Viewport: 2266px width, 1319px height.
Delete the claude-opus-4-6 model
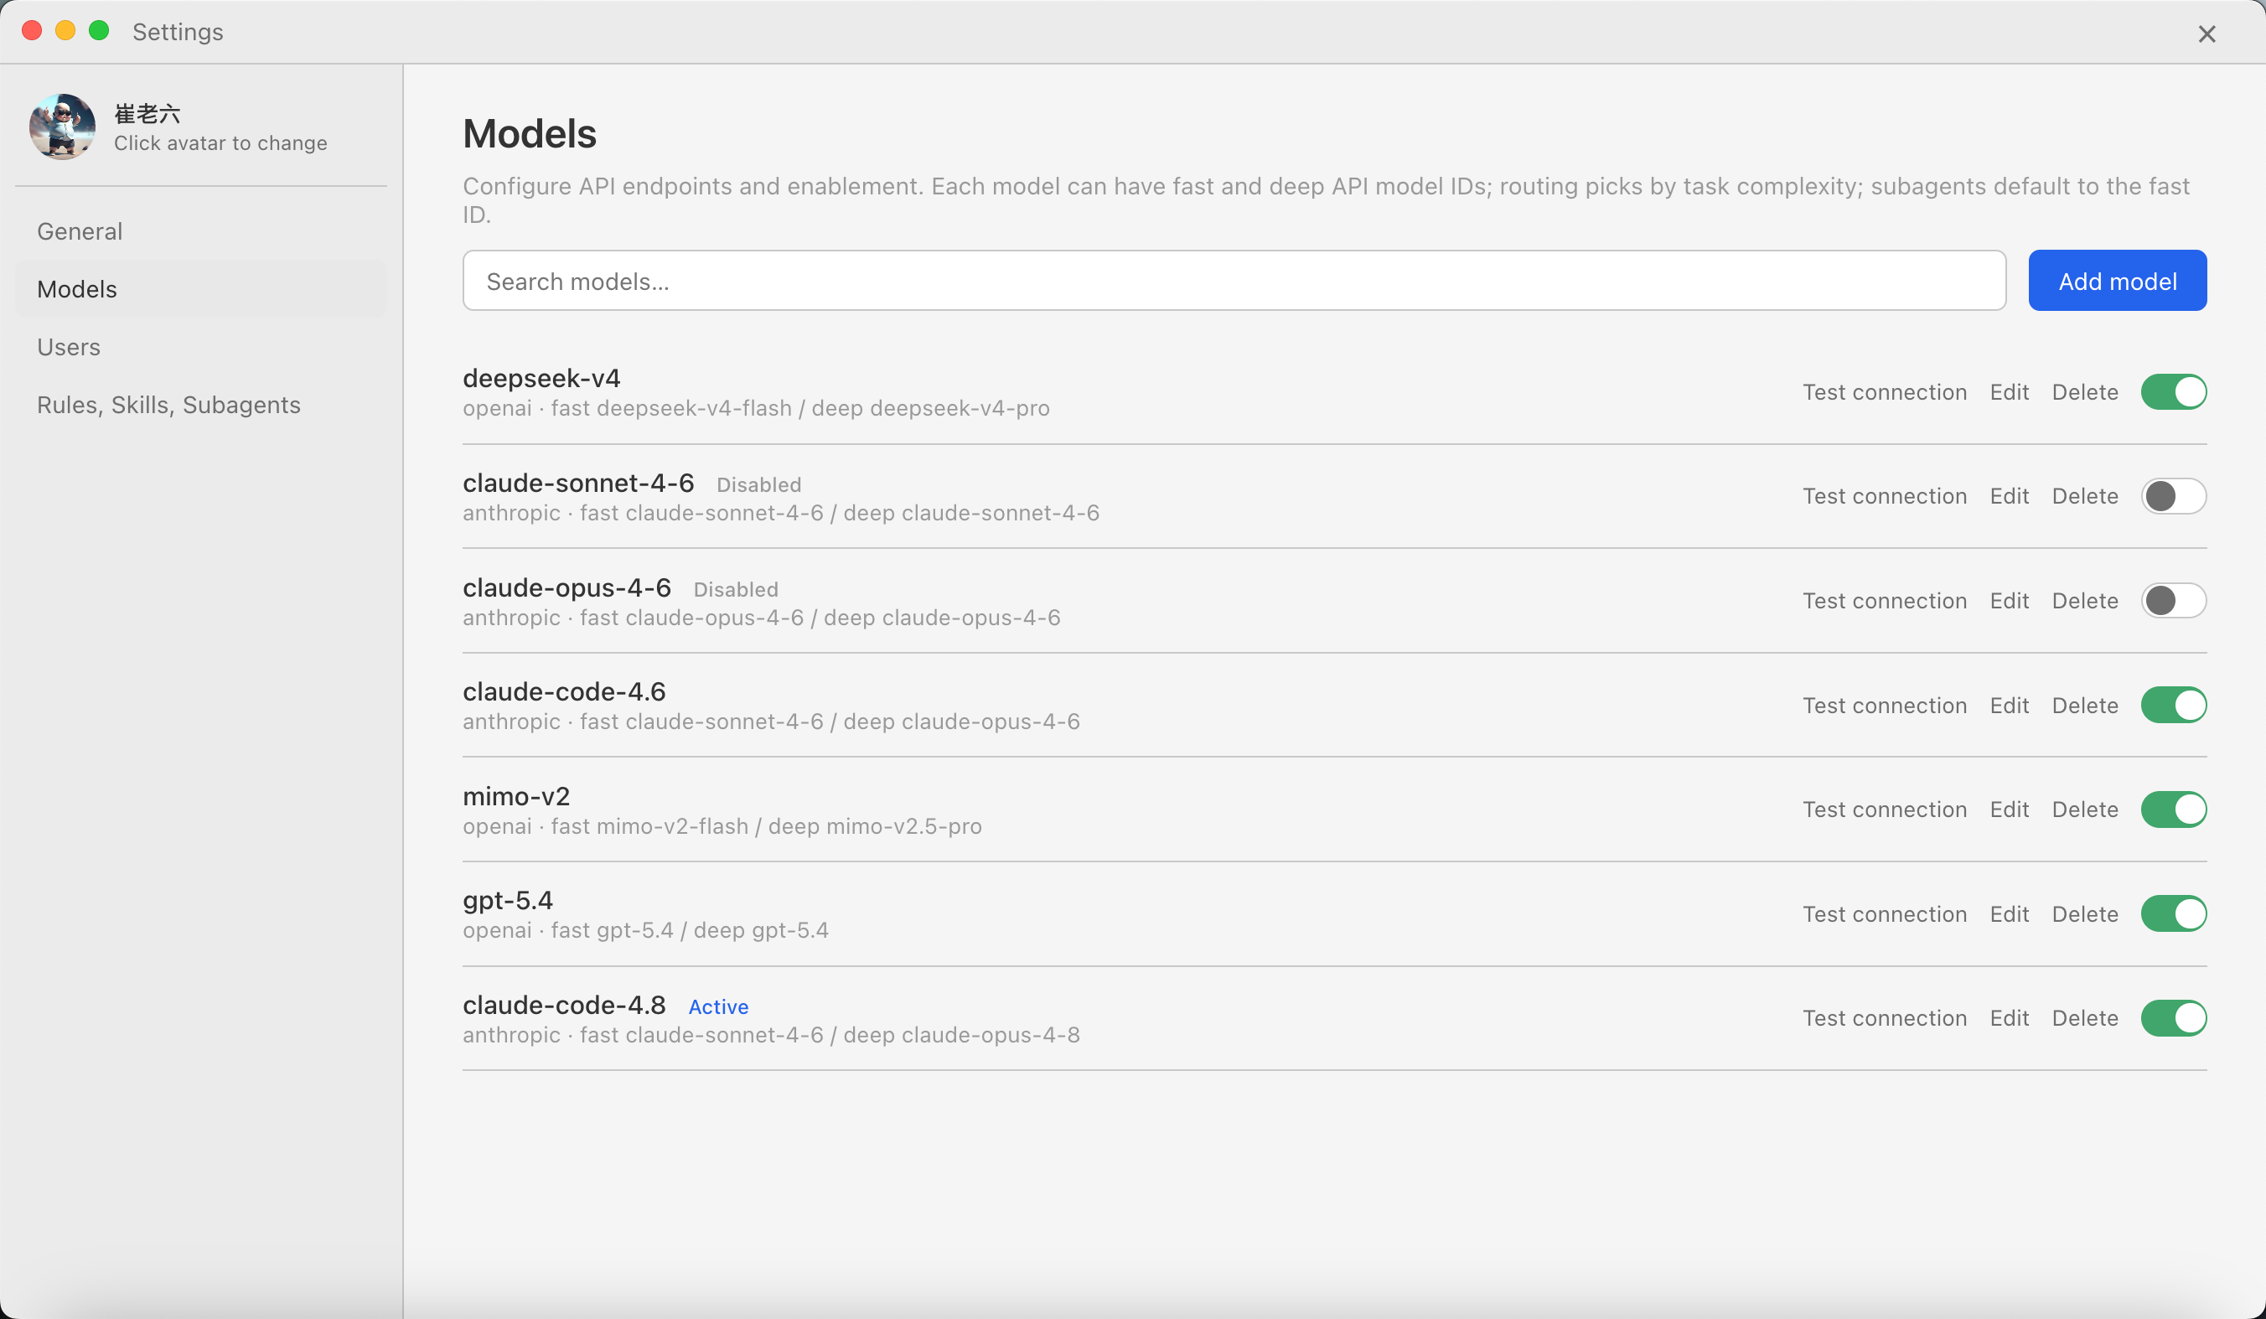click(x=2084, y=601)
